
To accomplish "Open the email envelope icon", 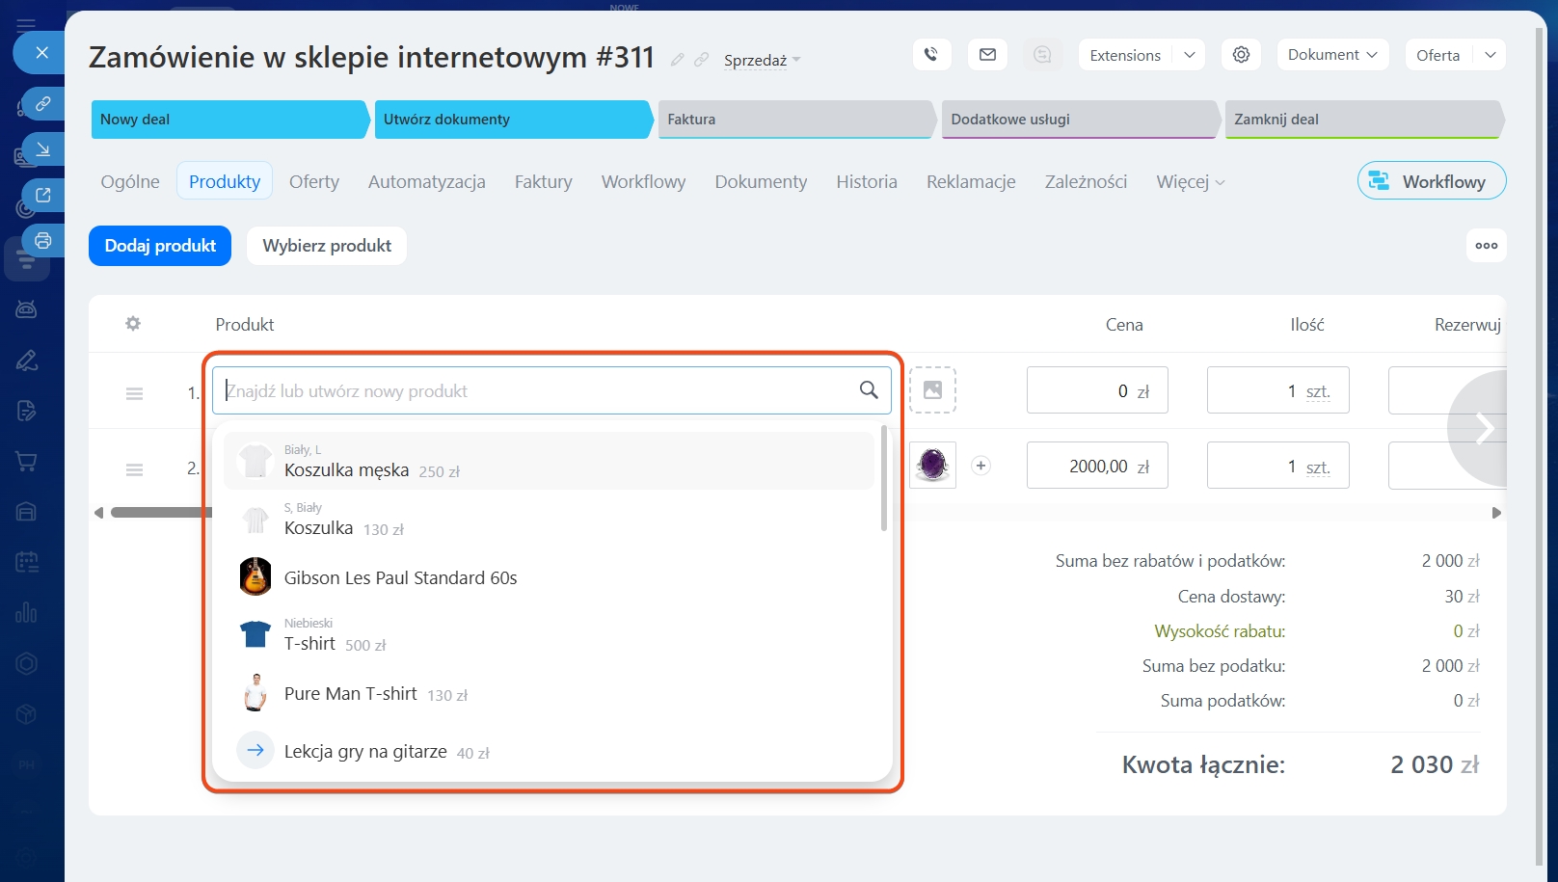I will 987,55.
